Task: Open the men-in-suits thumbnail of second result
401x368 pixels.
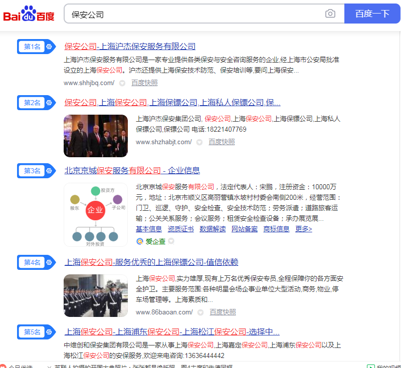Action: click(96, 136)
